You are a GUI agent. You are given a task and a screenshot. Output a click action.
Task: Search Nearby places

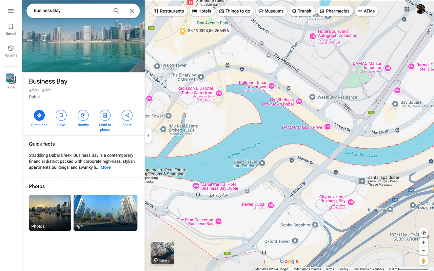tap(83, 116)
